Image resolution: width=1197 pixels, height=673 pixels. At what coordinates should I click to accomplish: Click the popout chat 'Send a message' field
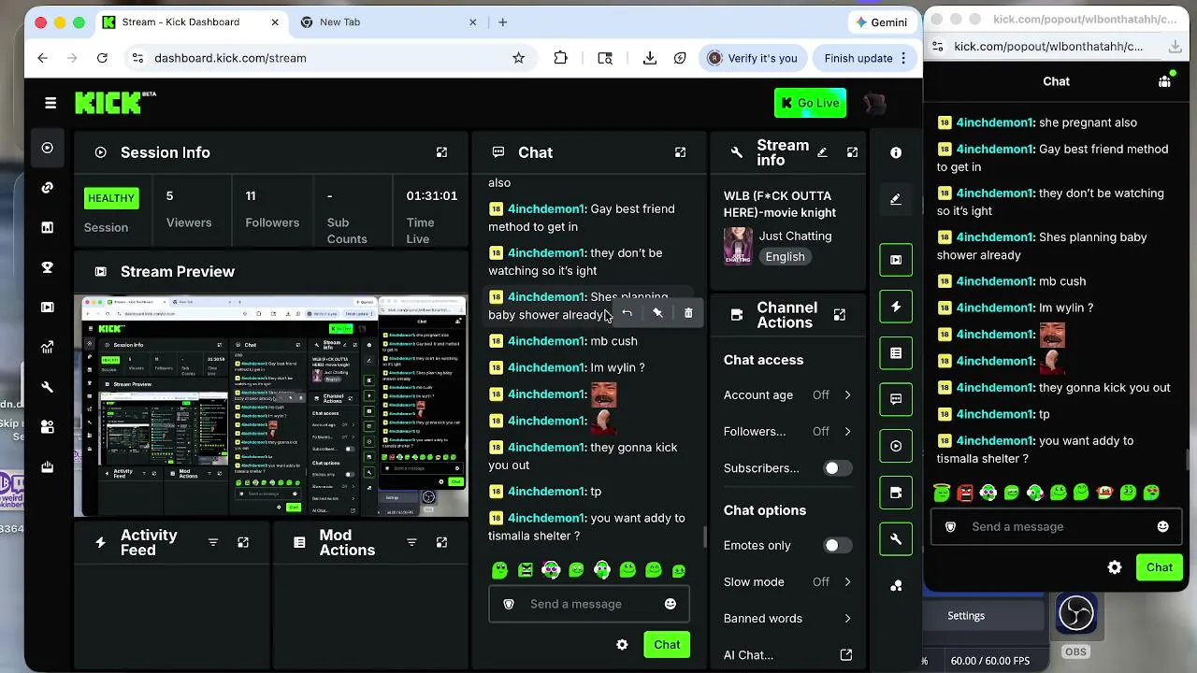[x=1057, y=526]
